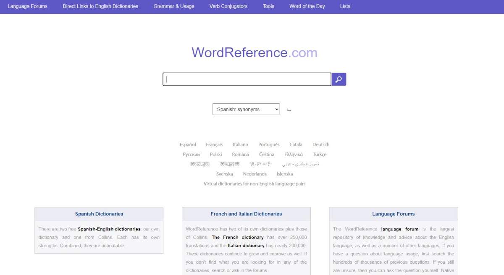This screenshot has width=504, height=275.
Task: Open the 영-한 사전 Korean dictionary link
Action: [x=261, y=164]
